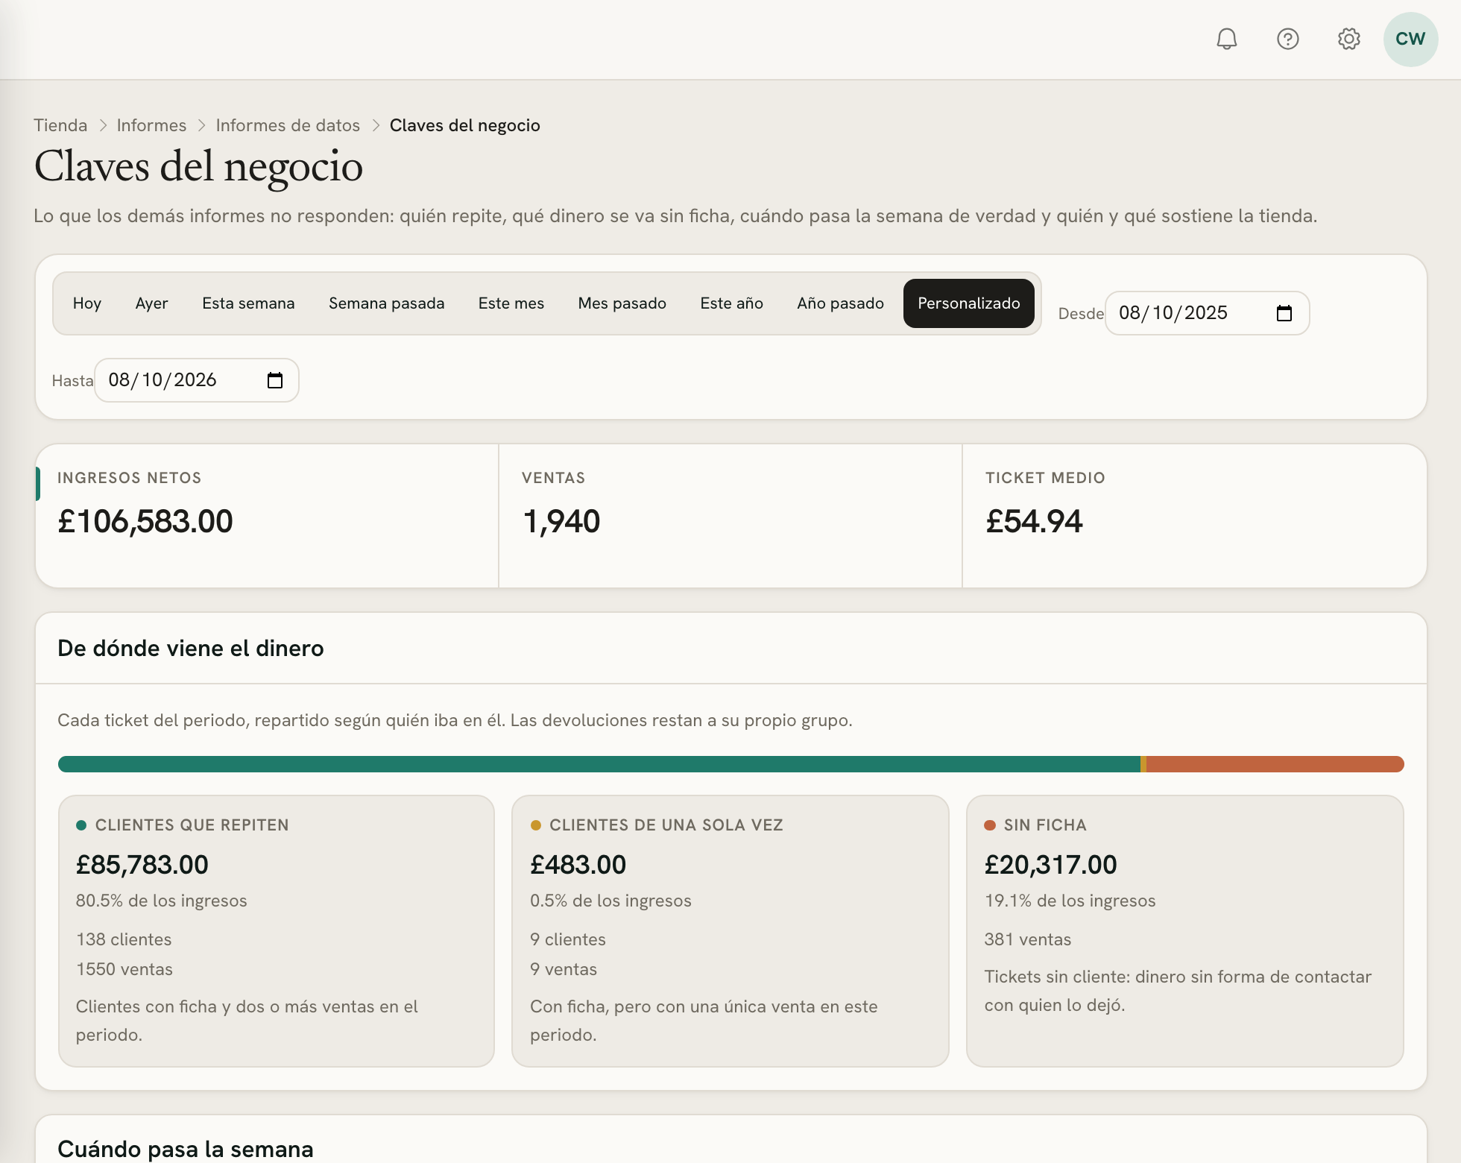
Task: Edit the Desde date field 08/10/2025
Action: point(1207,313)
